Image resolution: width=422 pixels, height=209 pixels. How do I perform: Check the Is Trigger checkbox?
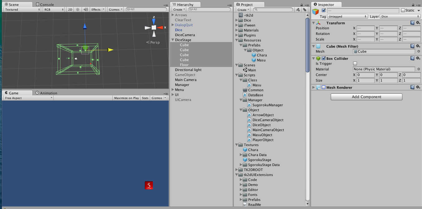[x=355, y=64]
